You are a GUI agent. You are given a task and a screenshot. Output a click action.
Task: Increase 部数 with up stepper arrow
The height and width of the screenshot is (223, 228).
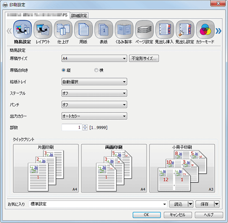click(85, 126)
